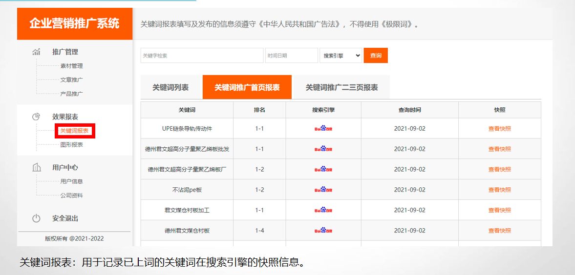Click the 推广管理 chart icon in sidebar
The image size is (575, 275).
click(x=36, y=52)
